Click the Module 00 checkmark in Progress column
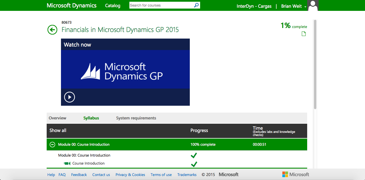This screenshot has height=180, width=365. point(194,155)
